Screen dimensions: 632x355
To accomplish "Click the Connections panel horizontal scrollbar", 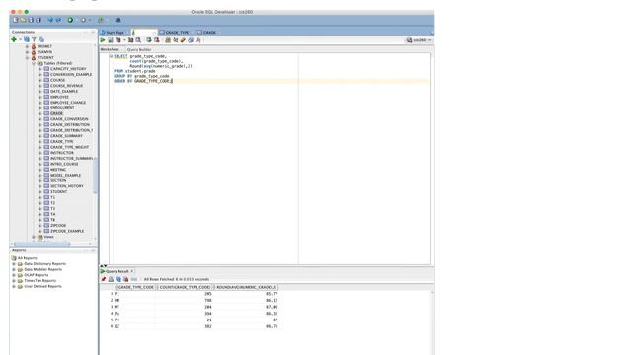I will (x=41, y=244).
